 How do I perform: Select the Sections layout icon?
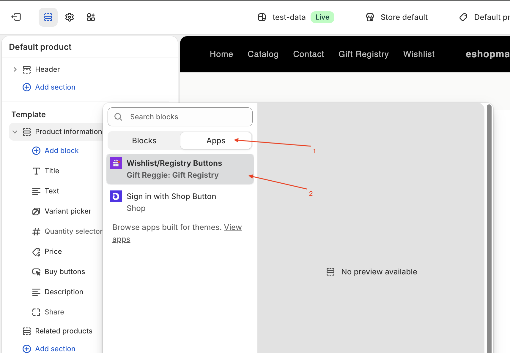coord(48,17)
